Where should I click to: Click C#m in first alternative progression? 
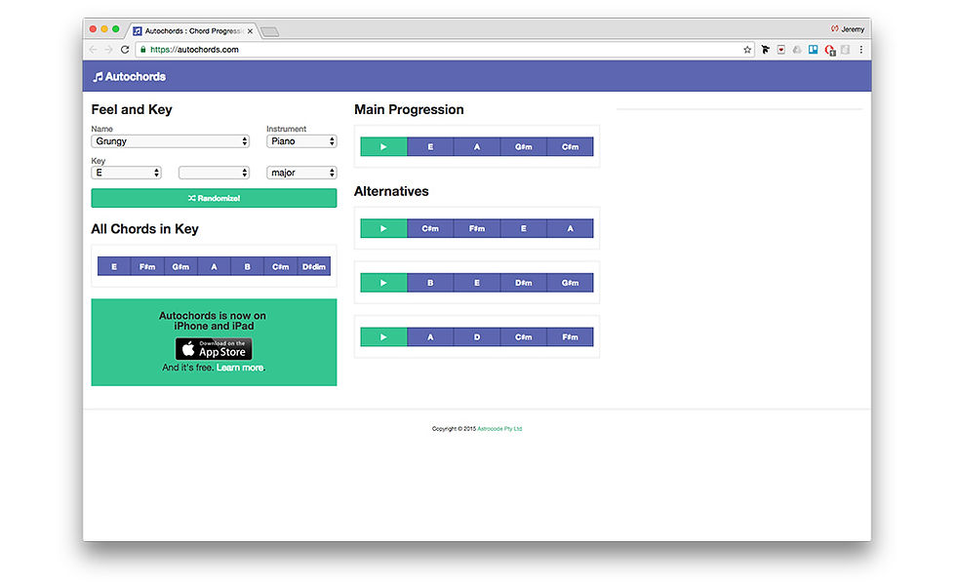[430, 228]
